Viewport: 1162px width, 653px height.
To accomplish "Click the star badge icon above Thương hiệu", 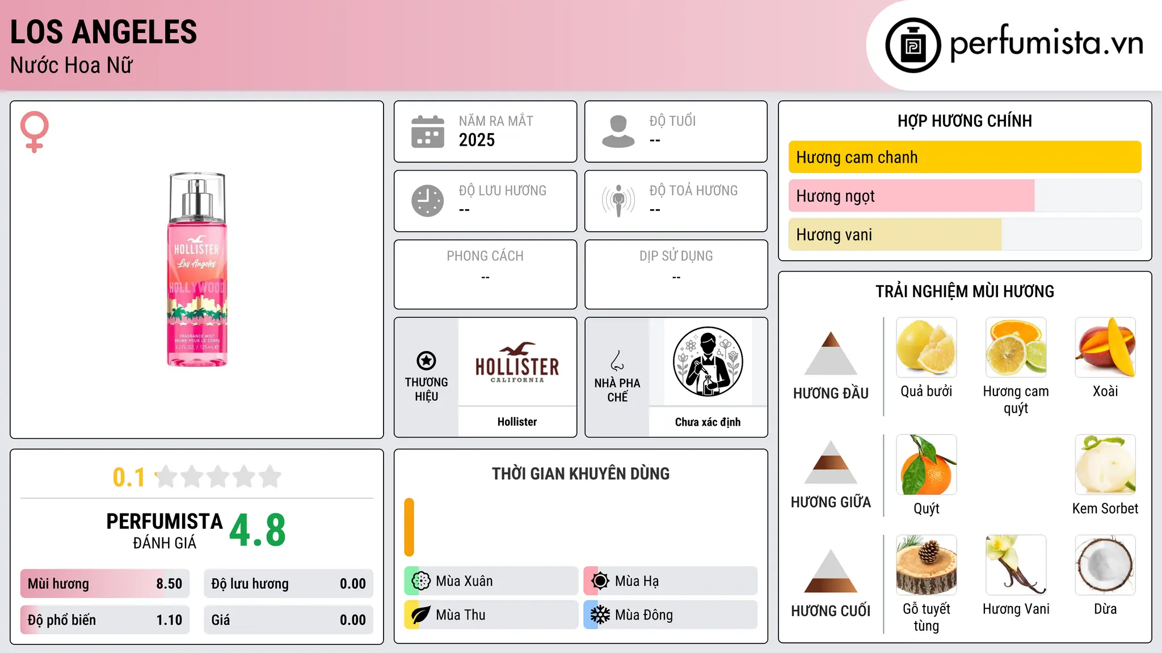I will point(426,361).
